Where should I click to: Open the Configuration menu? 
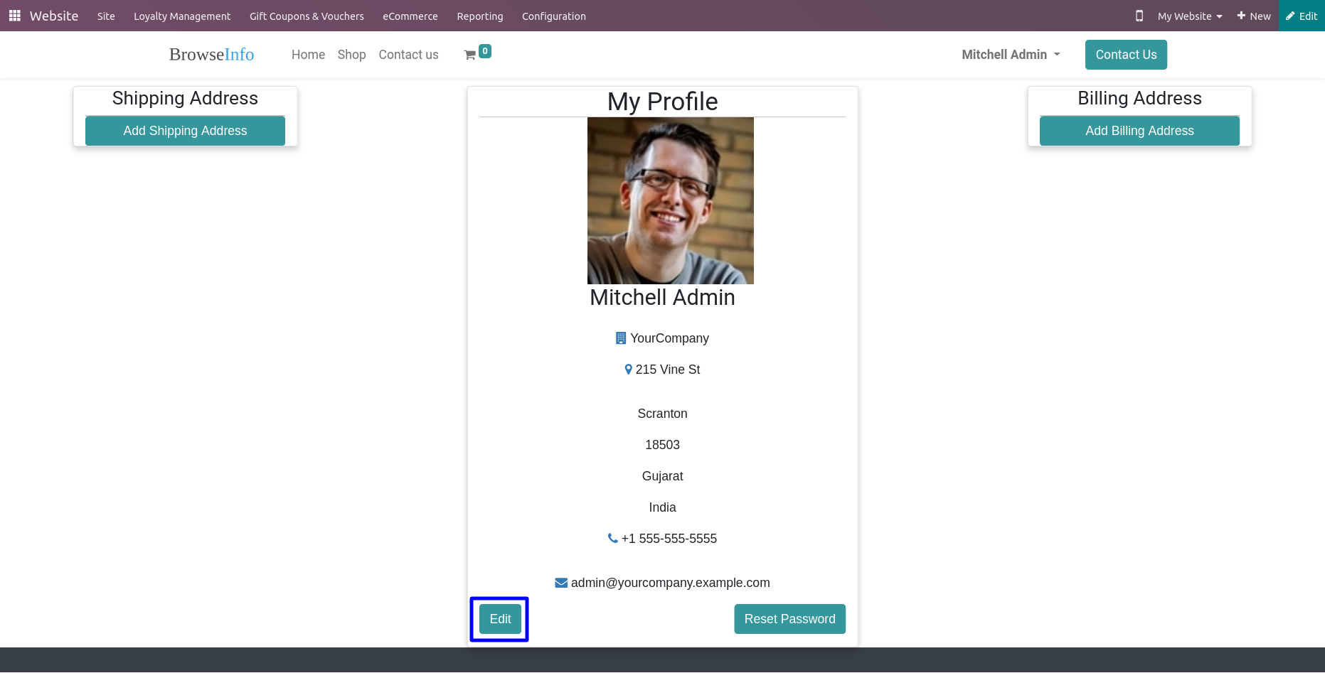point(554,16)
